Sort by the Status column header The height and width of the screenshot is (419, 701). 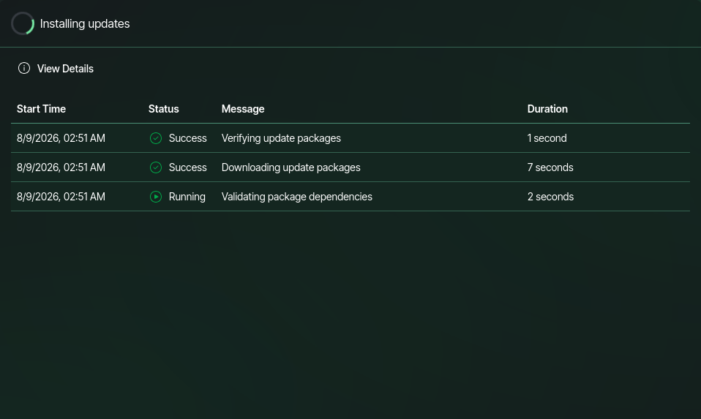pyautogui.click(x=164, y=109)
